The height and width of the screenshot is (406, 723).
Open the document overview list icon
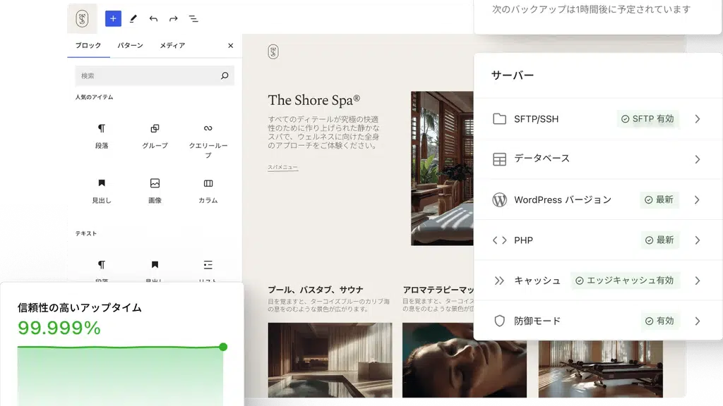tap(193, 19)
